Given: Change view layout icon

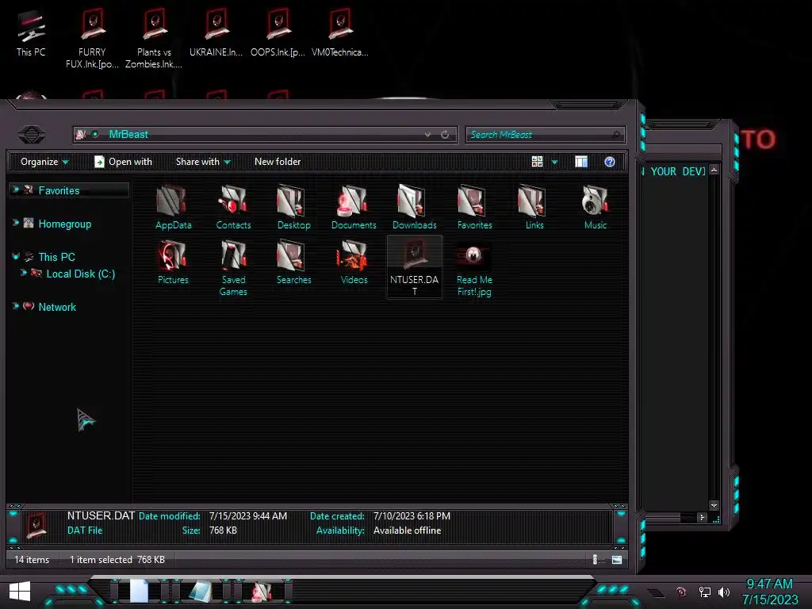Looking at the screenshot, I should (537, 162).
